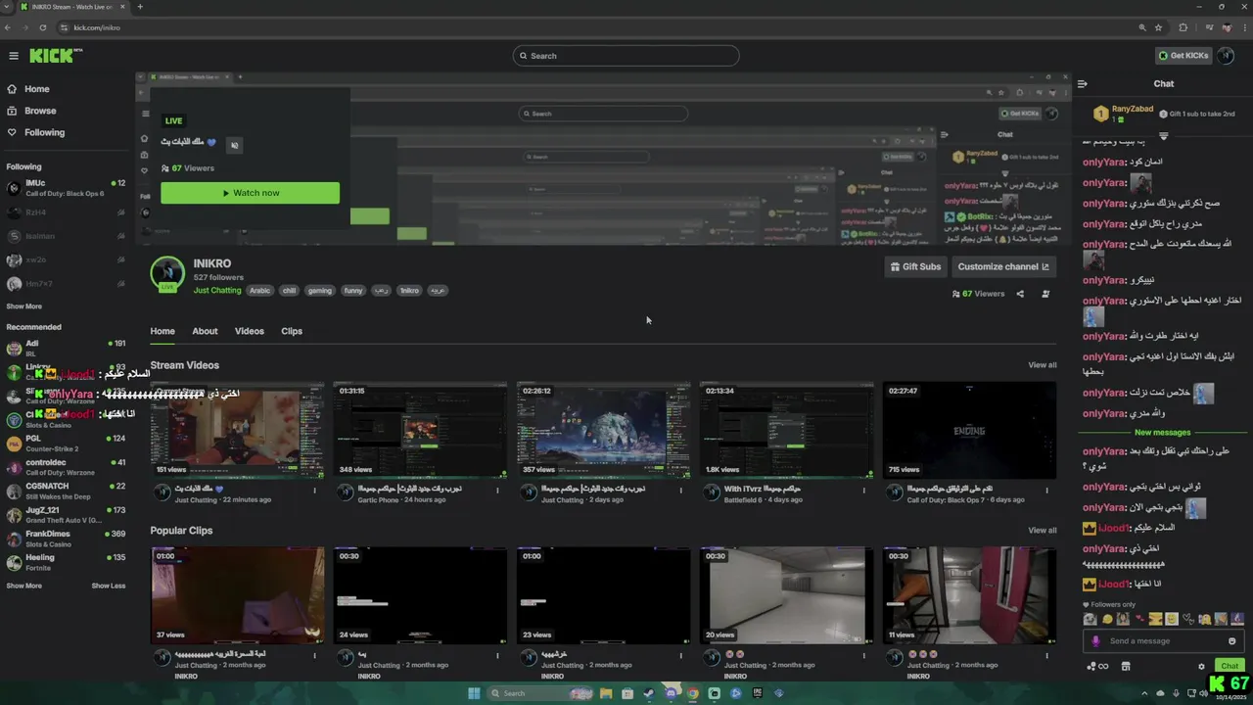
Task: Click View all for Popular Clips
Action: (1043, 531)
